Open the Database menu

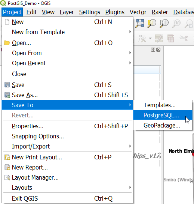coord(184,12)
